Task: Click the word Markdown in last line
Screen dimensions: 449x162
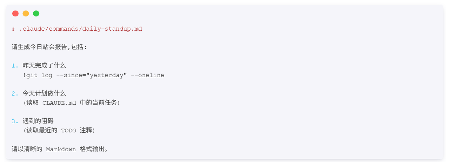Action: (61, 149)
